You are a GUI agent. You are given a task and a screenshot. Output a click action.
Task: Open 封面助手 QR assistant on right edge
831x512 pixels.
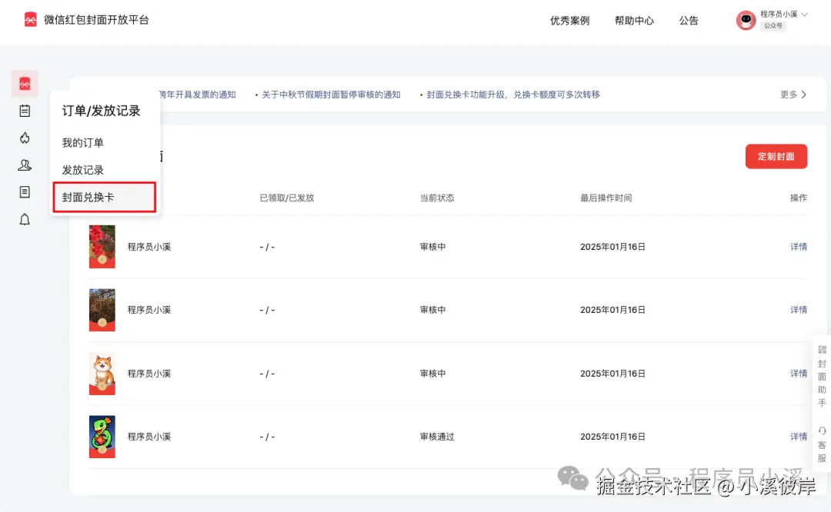(x=821, y=376)
